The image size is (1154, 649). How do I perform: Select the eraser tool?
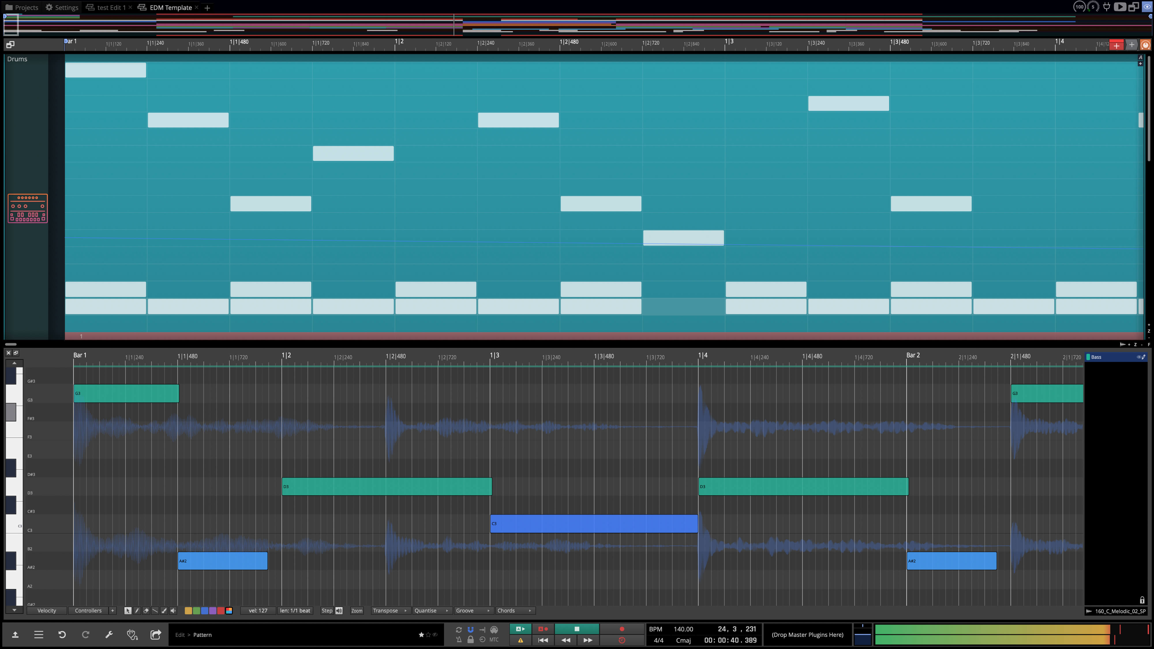coord(146,610)
